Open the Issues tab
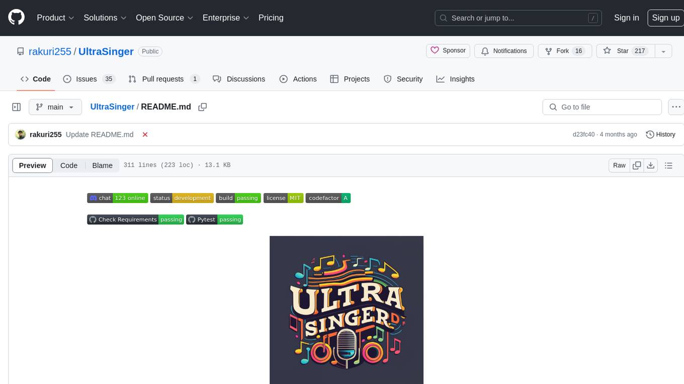684x384 pixels. point(89,79)
